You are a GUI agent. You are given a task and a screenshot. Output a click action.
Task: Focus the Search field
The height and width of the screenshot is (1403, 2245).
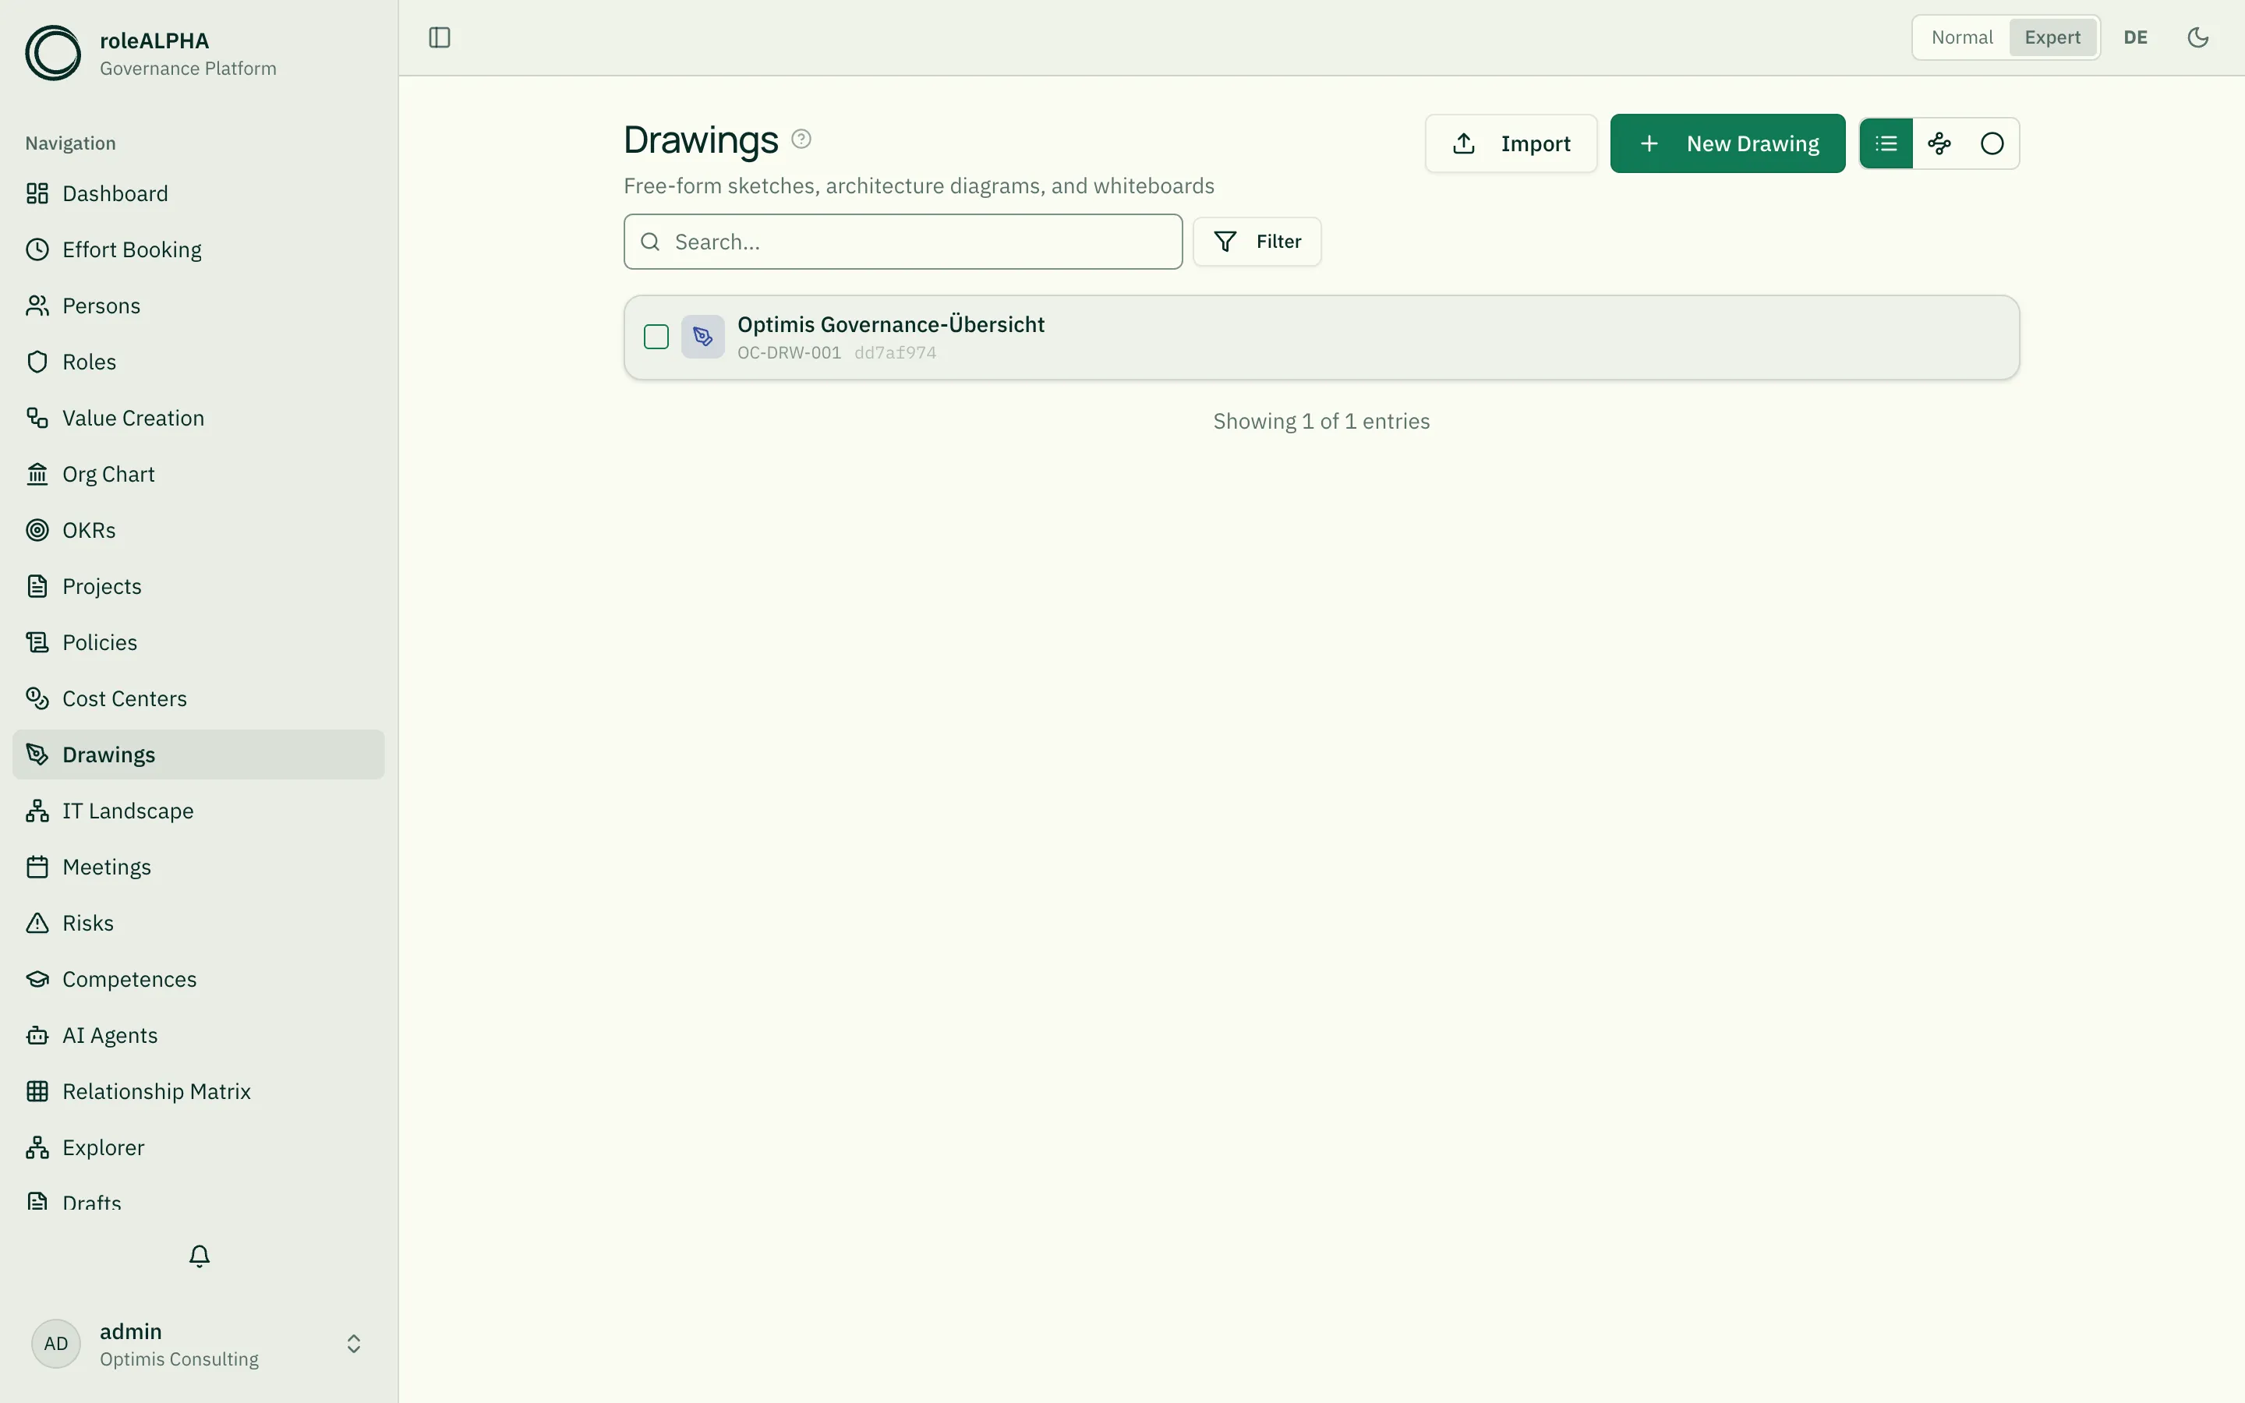pyautogui.click(x=903, y=242)
